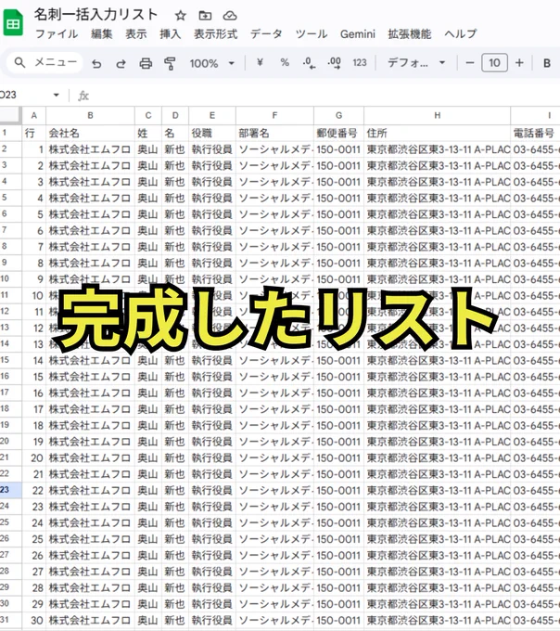Open the デフォ... font dropdown
This screenshot has height=631, width=560.
[x=416, y=63]
